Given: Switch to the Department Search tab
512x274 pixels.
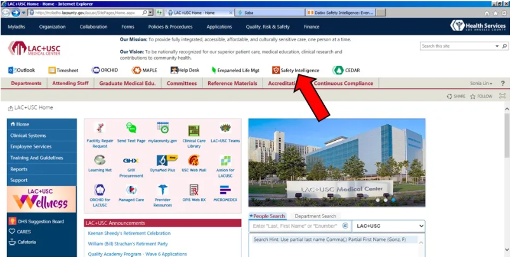Looking at the screenshot, I should (315, 216).
